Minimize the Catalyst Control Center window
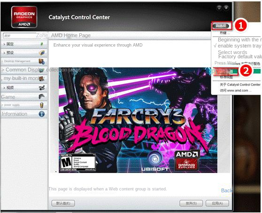 [x=219, y=8]
